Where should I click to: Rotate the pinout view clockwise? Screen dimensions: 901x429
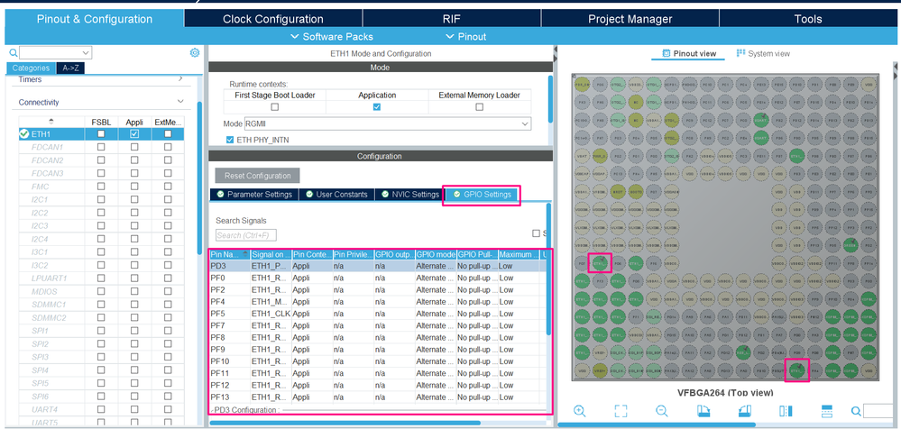tap(703, 411)
